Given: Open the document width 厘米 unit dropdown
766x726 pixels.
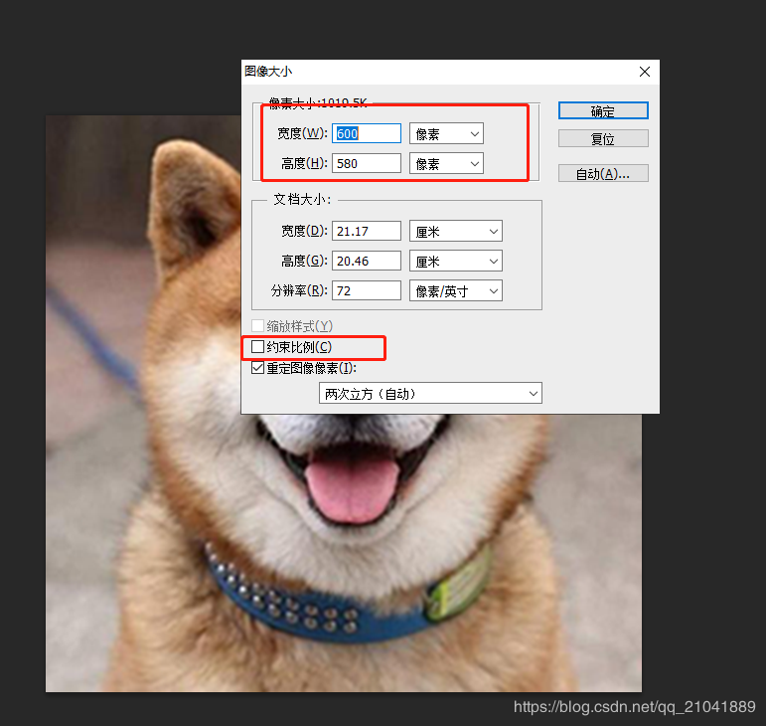Looking at the screenshot, I should click(455, 232).
